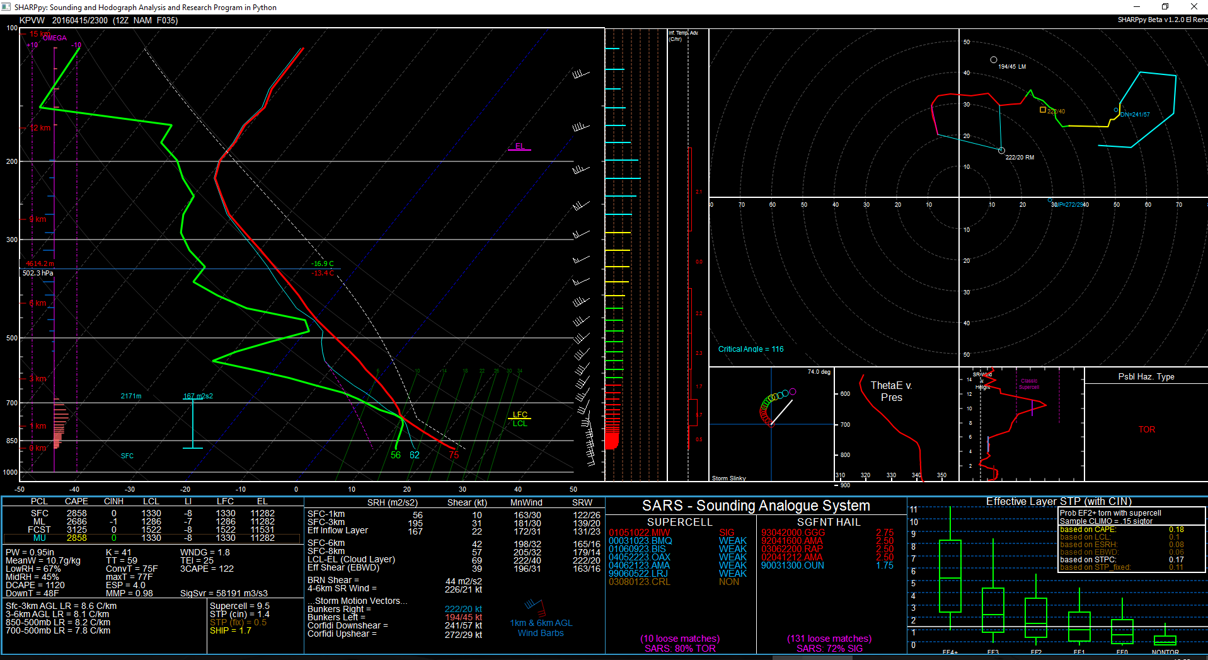This screenshot has height=660, width=1208.
Task: Click the red 75 surface temperature label
Action: 454,455
